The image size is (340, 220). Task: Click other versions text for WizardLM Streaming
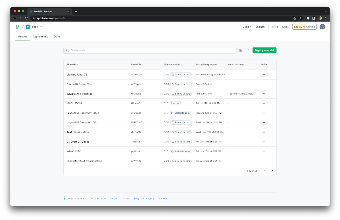[241, 94]
